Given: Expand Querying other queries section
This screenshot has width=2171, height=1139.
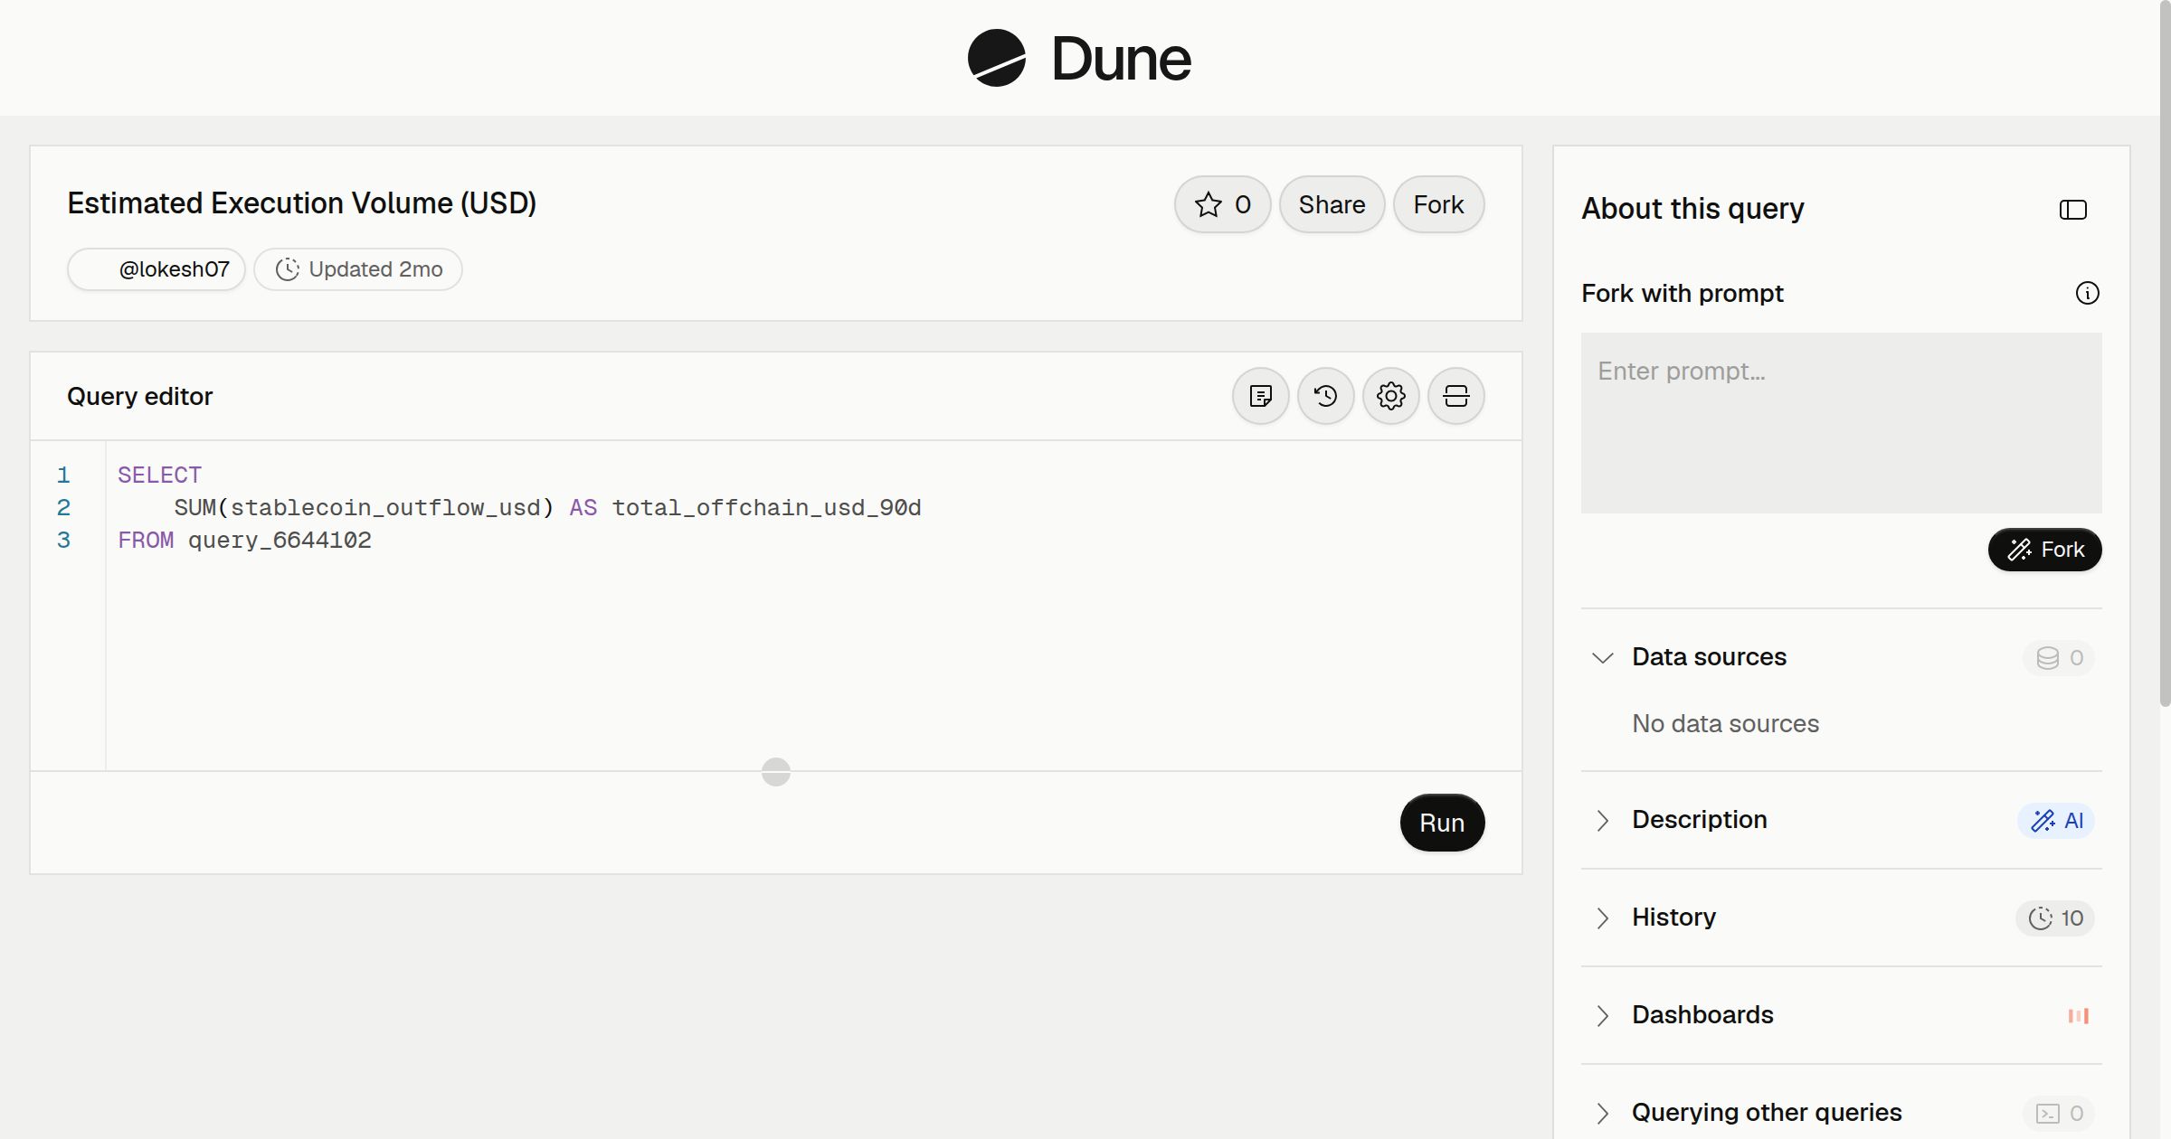Looking at the screenshot, I should point(1603,1113).
